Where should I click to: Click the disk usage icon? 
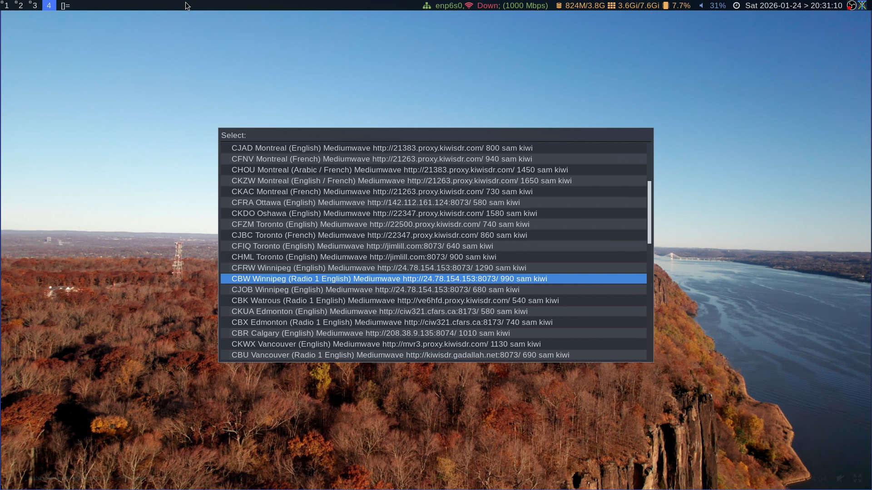[559, 5]
